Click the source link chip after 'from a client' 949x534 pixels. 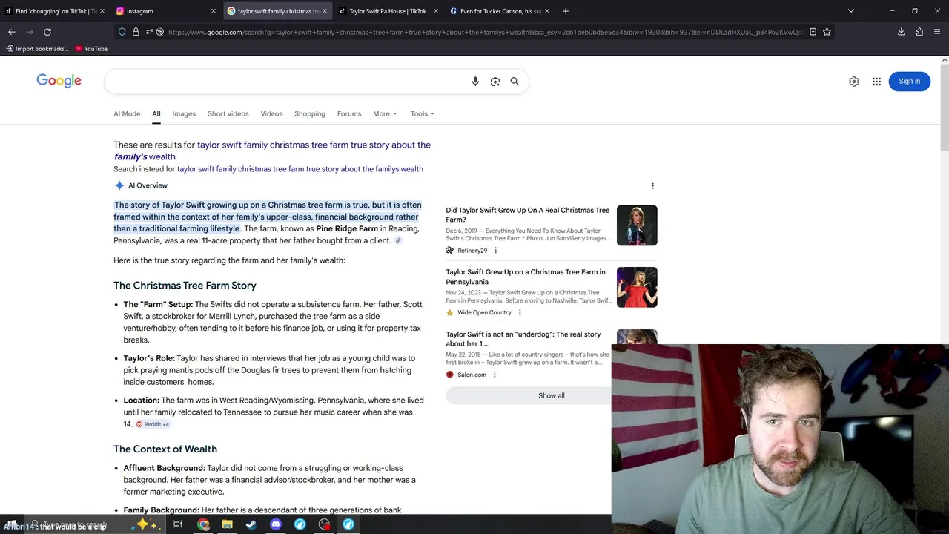tap(398, 240)
